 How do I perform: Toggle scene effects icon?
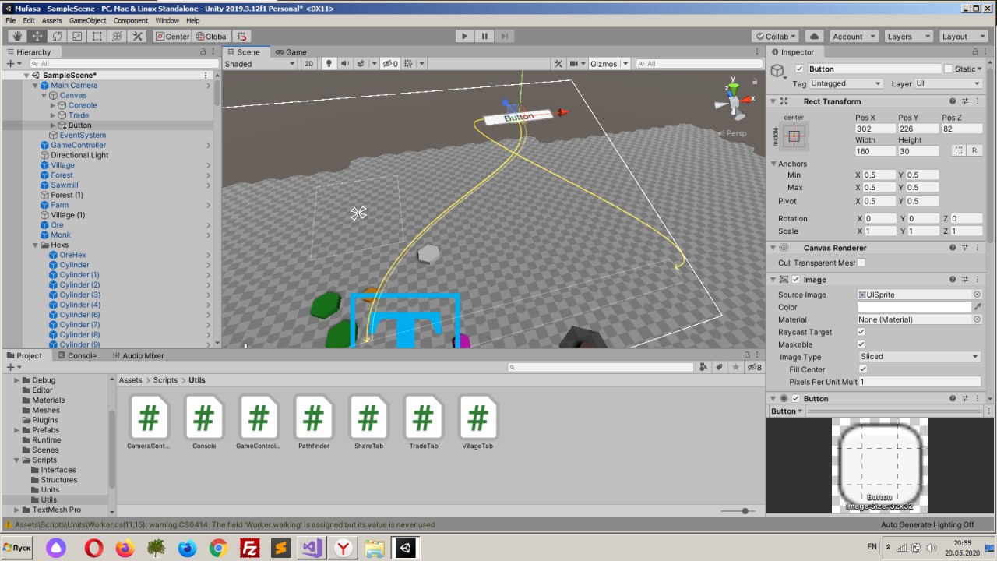coord(361,64)
